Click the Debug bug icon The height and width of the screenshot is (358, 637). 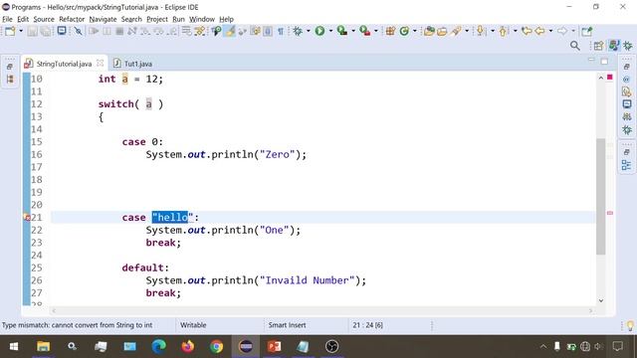298,31
